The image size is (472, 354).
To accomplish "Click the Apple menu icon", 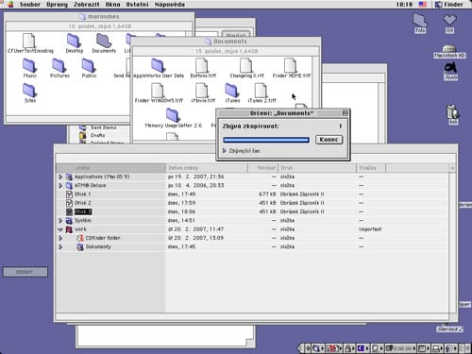I will [x=10, y=5].
